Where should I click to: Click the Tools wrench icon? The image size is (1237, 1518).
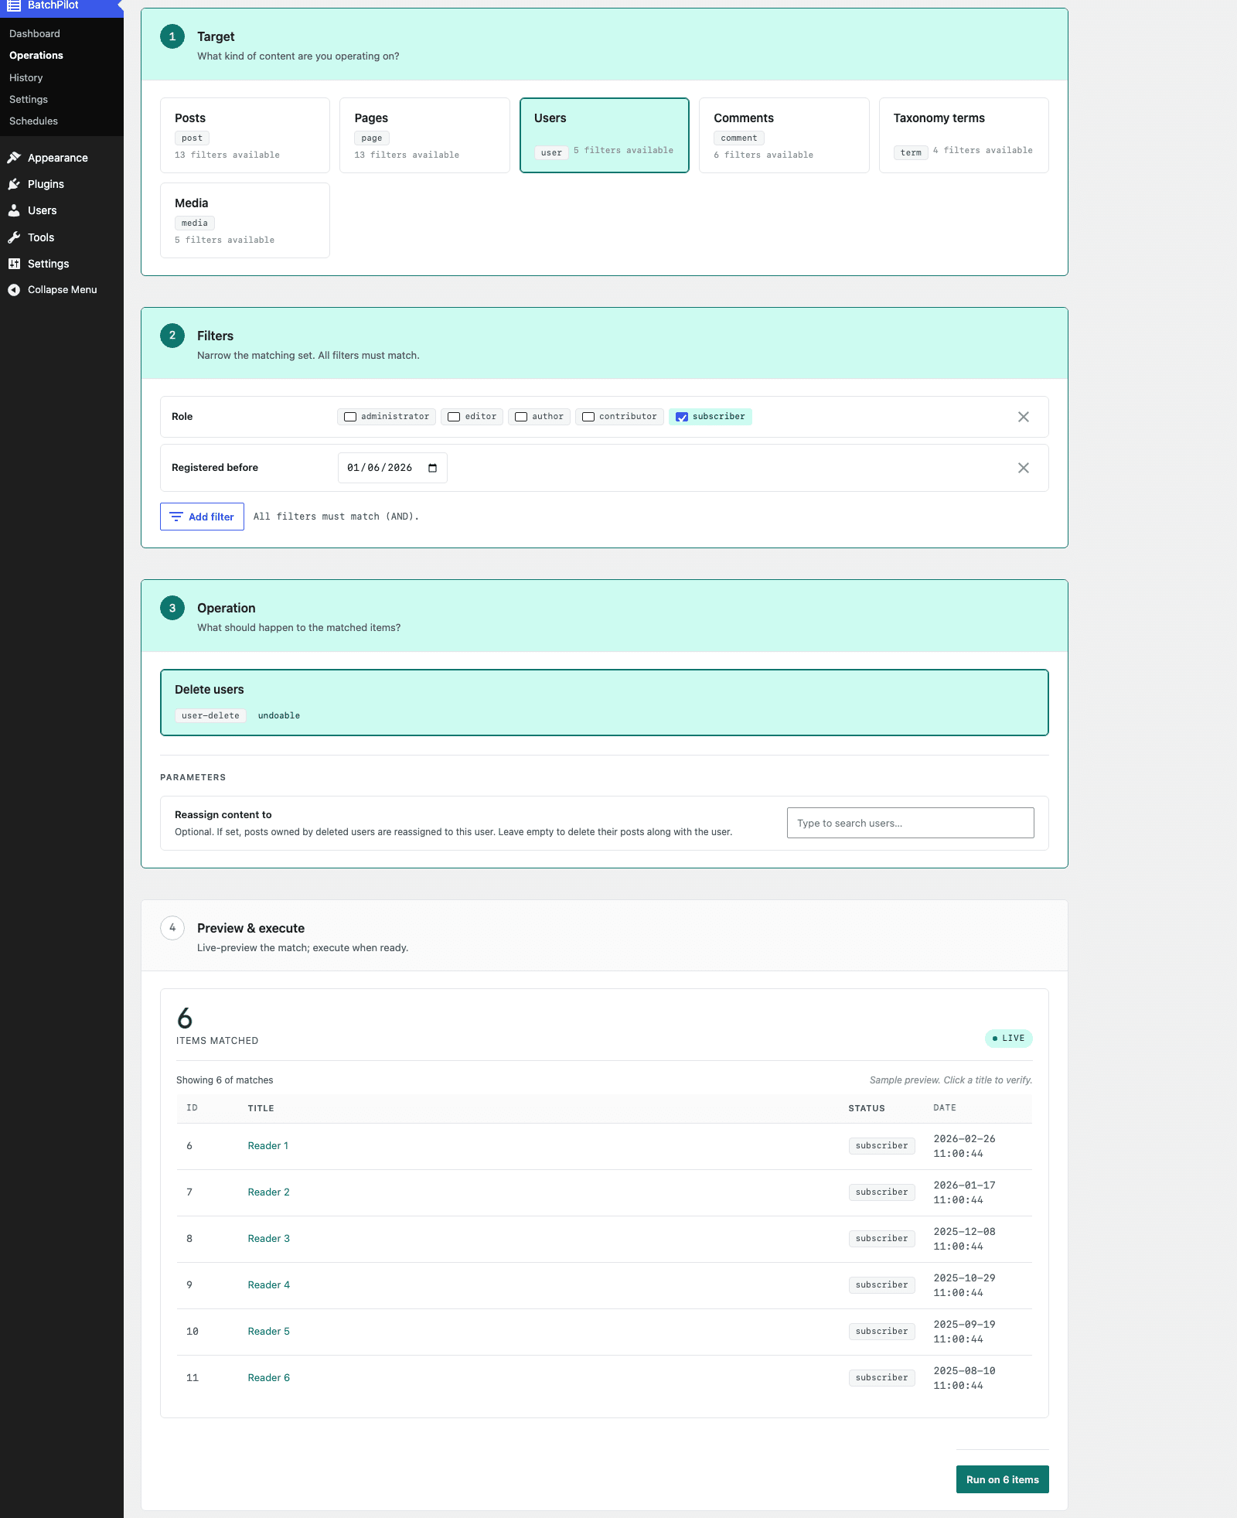pyautogui.click(x=14, y=237)
